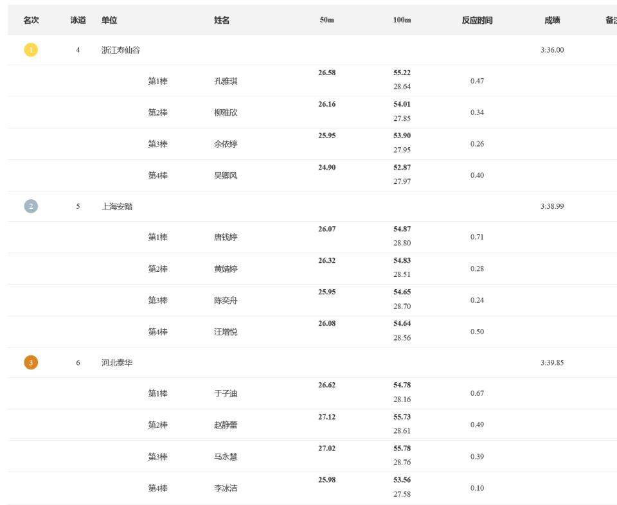Click the bronze rank 3 medal icon
This screenshot has width=617, height=505.
click(x=31, y=362)
